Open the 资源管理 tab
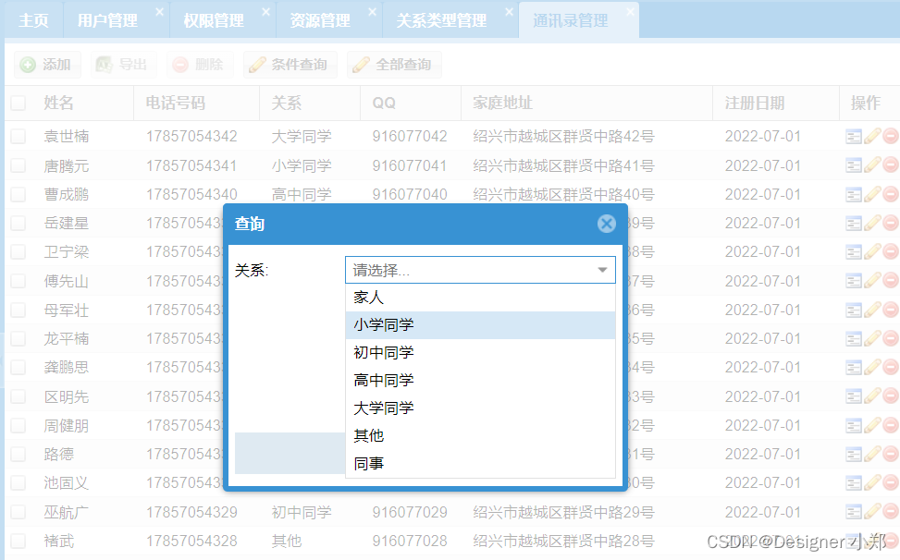 pos(319,19)
